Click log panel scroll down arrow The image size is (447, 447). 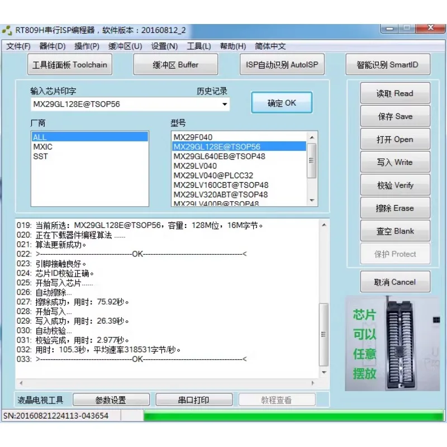(324, 372)
